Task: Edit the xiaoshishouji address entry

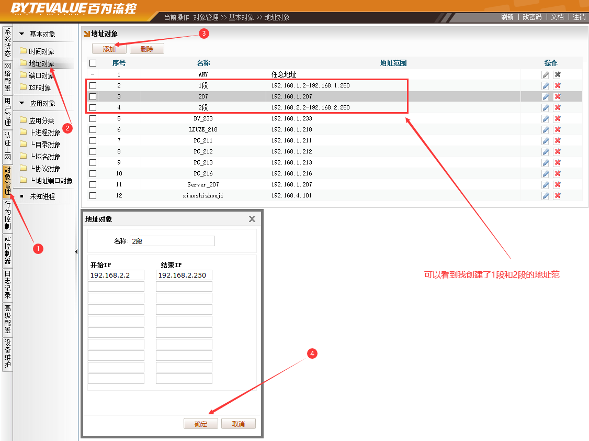Action: [x=545, y=195]
